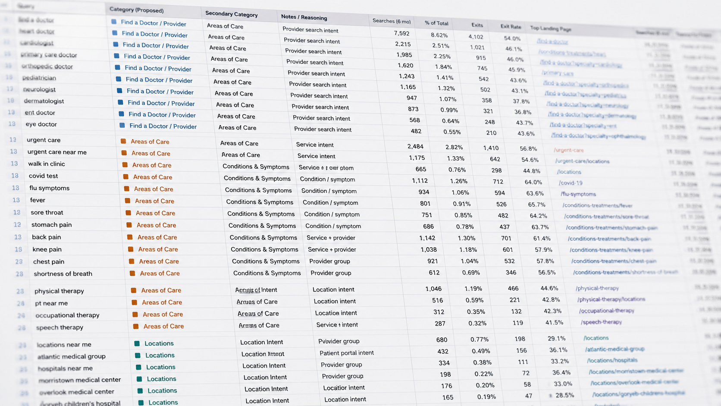Select the 'ent doctor' query cell

click(40, 113)
